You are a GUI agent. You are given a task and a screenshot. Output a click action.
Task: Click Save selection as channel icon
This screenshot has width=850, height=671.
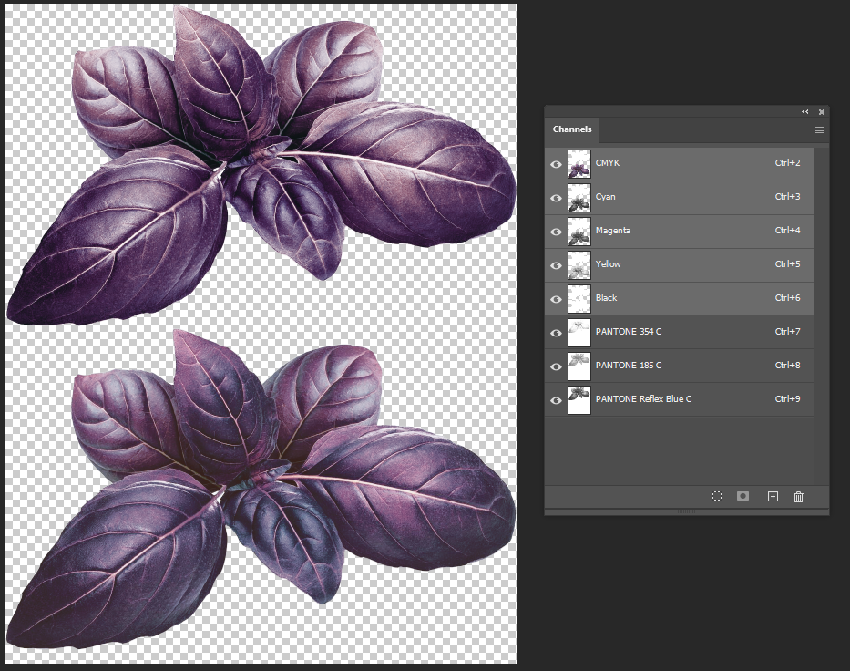[x=743, y=496]
